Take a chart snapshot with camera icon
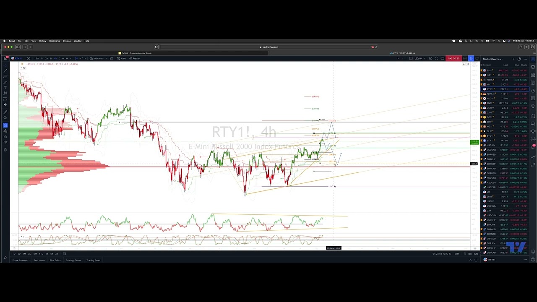 click(x=442, y=58)
